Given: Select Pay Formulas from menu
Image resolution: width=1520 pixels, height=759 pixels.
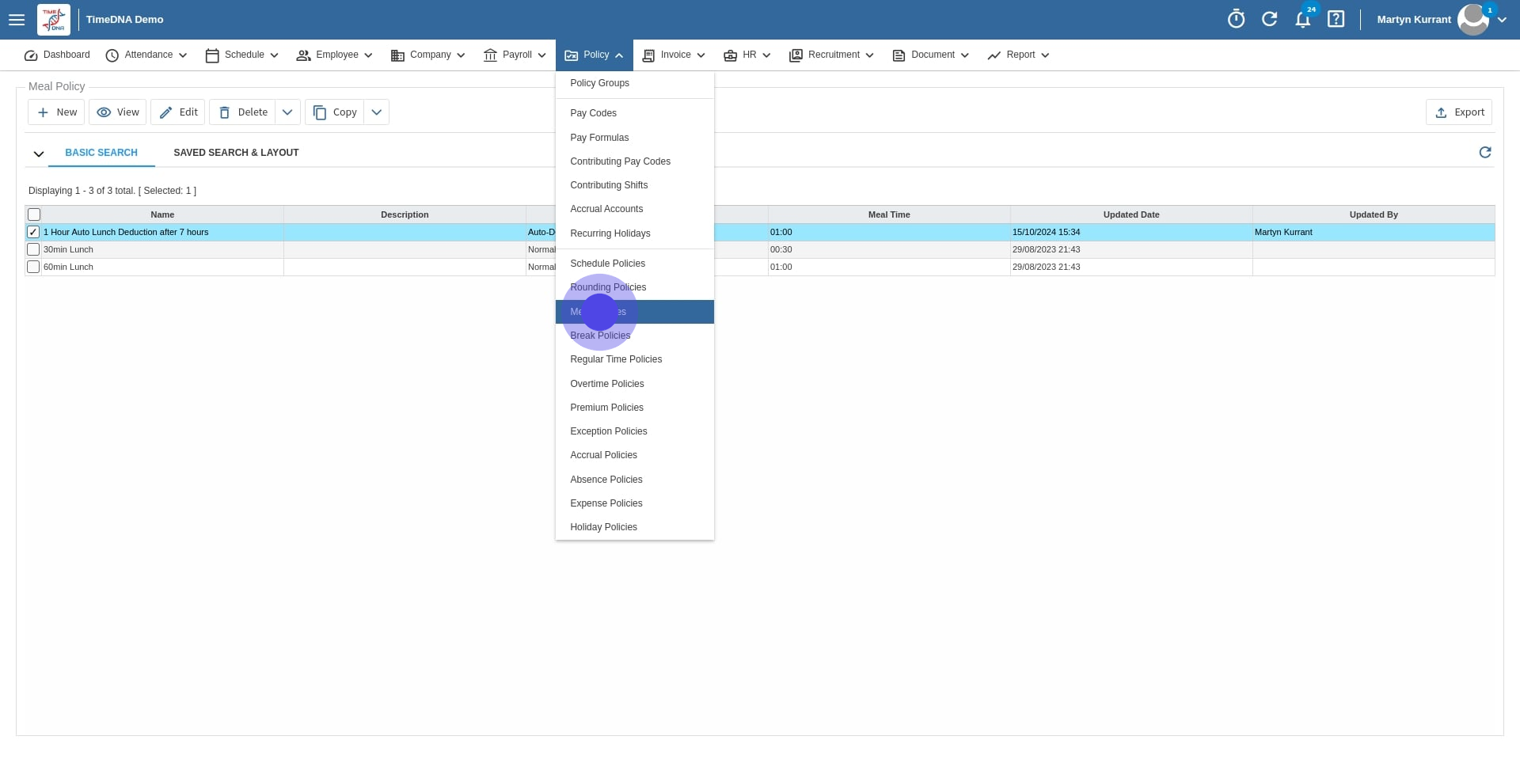Looking at the screenshot, I should (635, 138).
